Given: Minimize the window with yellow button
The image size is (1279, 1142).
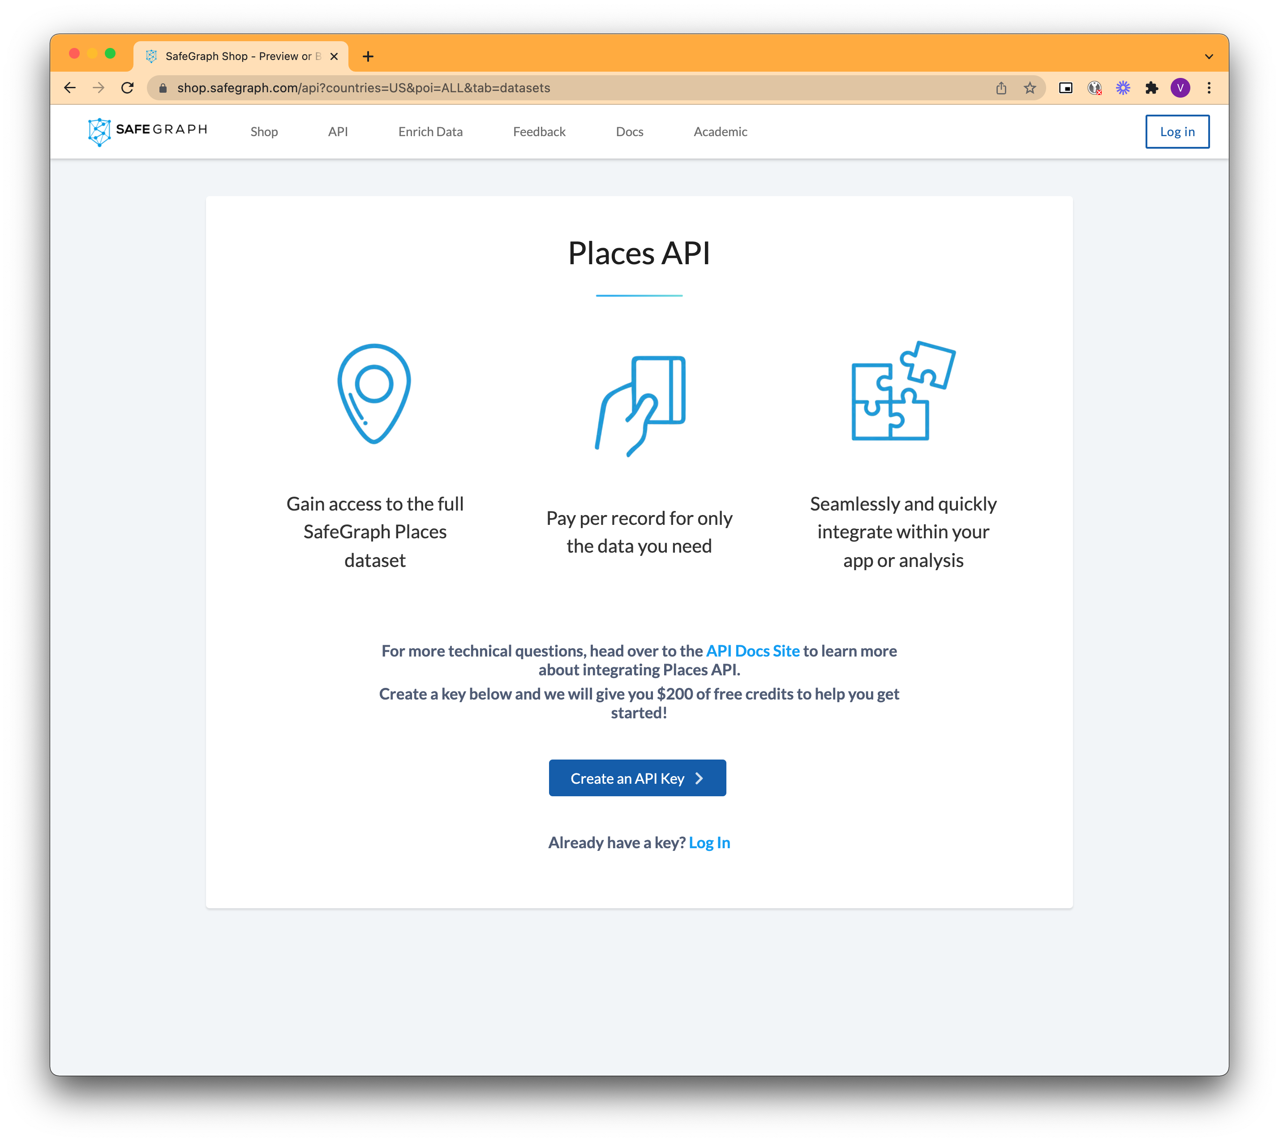Looking at the screenshot, I should point(92,53).
